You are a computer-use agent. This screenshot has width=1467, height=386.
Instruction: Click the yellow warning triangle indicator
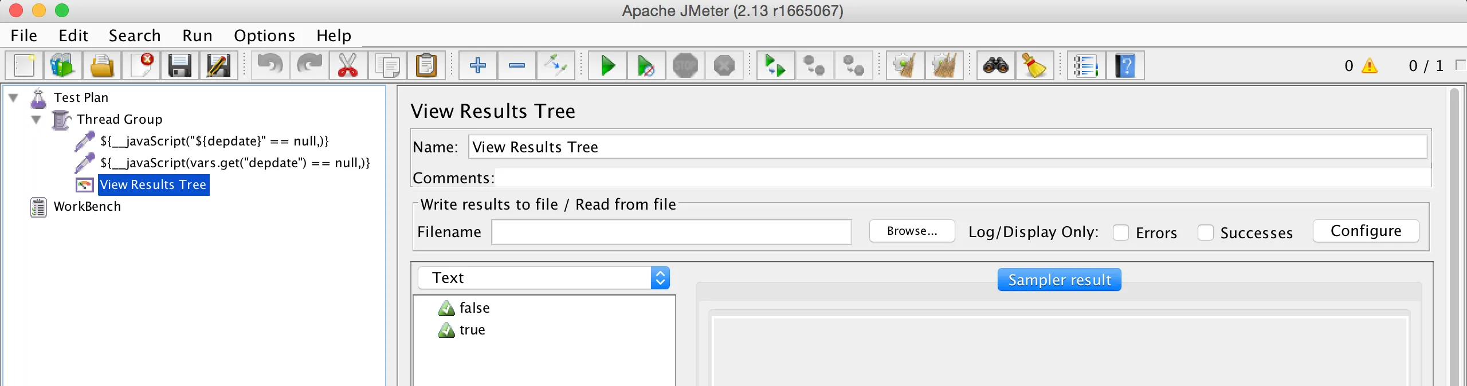click(x=1370, y=66)
